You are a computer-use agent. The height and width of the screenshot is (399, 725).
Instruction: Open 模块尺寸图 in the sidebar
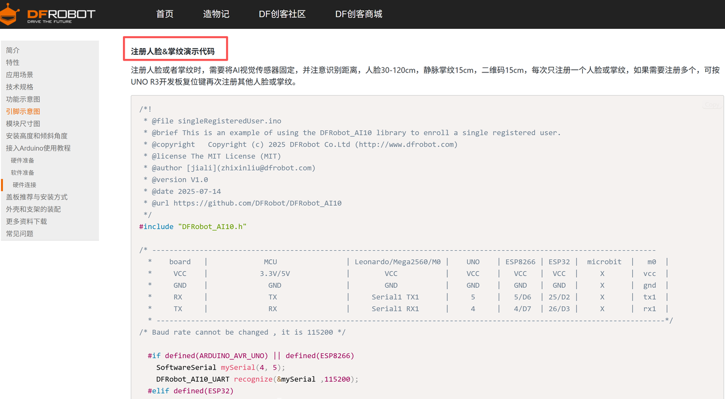[x=23, y=124]
